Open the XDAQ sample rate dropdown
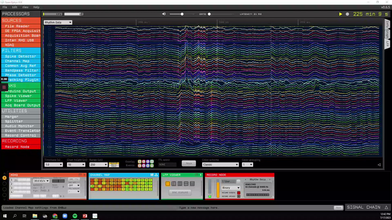This screenshot has height=220, width=392. 41,181
